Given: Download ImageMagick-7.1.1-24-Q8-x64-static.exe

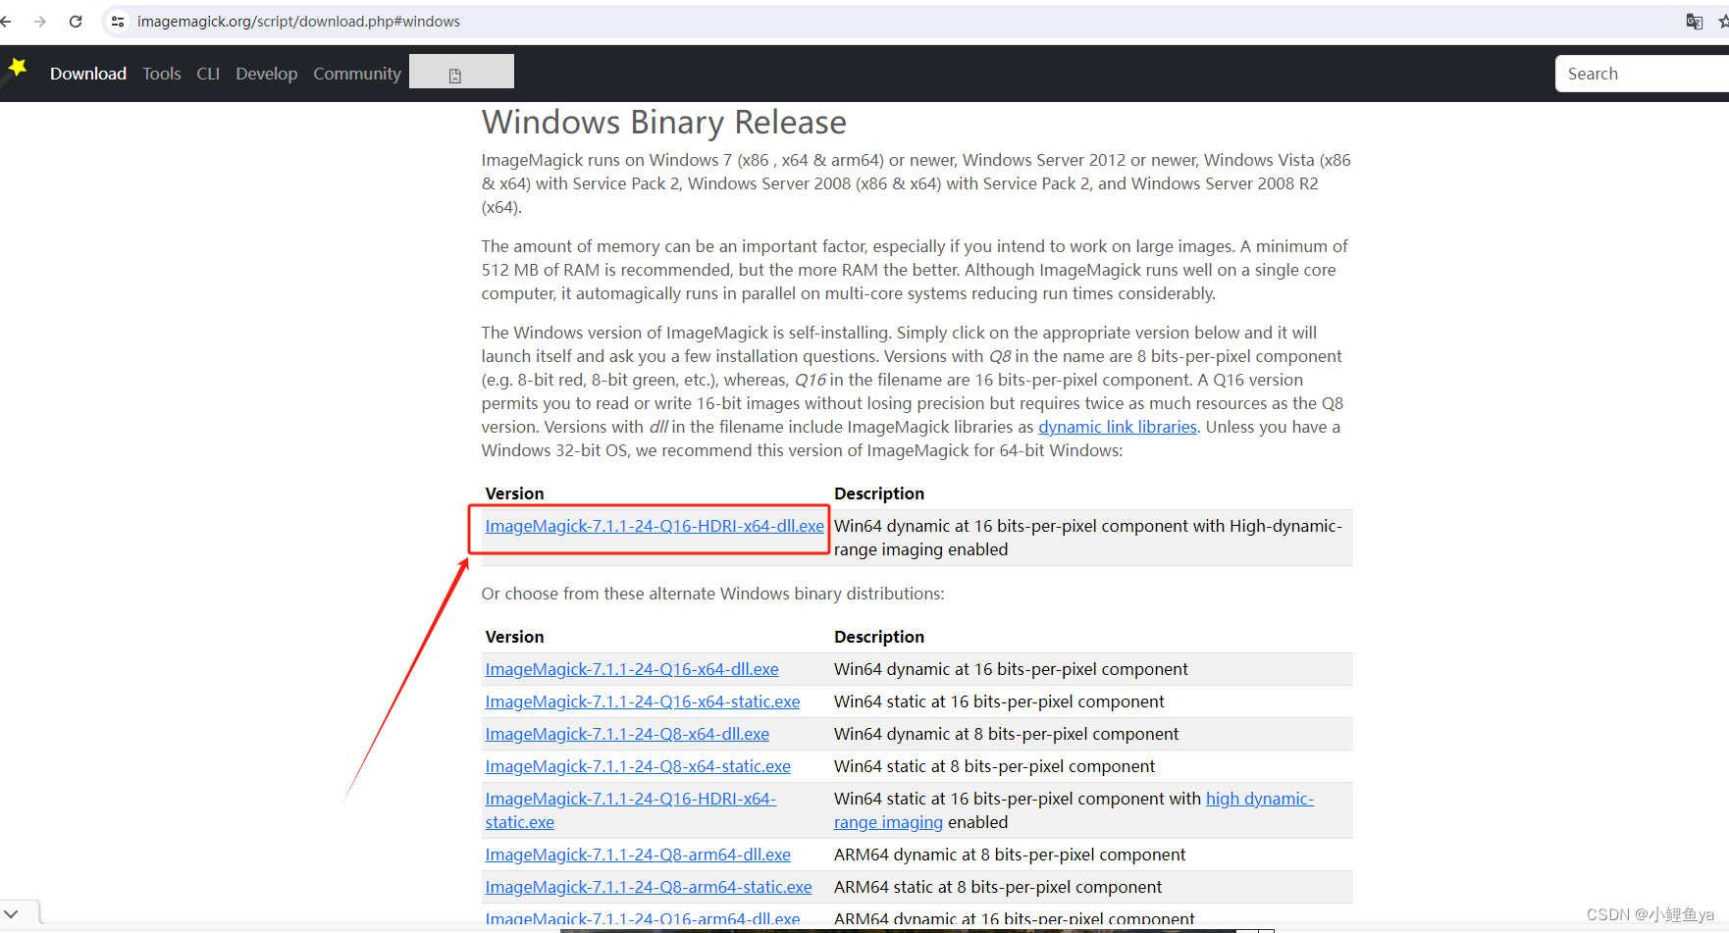Looking at the screenshot, I should coord(638,766).
